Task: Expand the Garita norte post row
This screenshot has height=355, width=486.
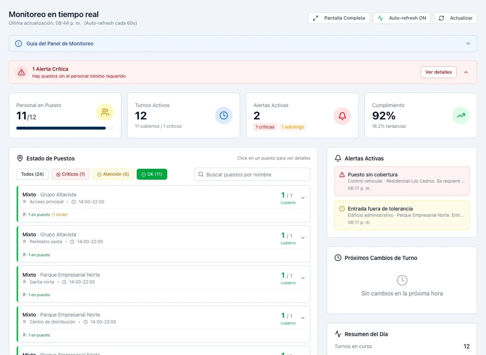Action: (303, 278)
